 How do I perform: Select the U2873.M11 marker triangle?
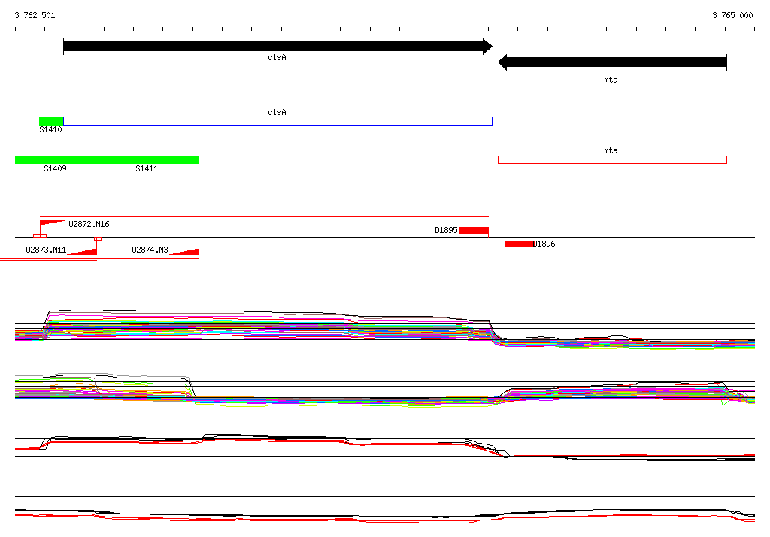82,251
